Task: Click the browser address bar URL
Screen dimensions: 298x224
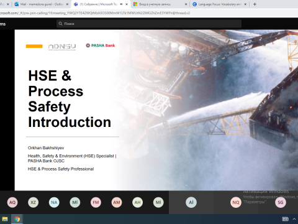Action: coord(95,13)
